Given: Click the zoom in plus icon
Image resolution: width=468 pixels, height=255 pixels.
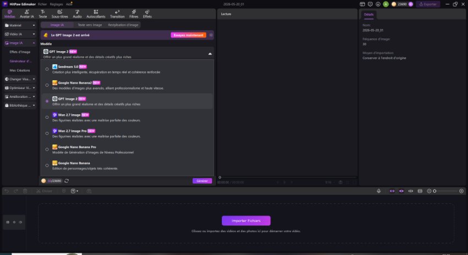Looking at the screenshot, I should point(461,191).
